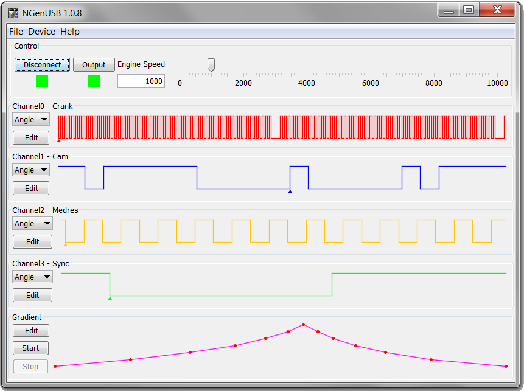Click the Gradient Edit button

click(31, 331)
